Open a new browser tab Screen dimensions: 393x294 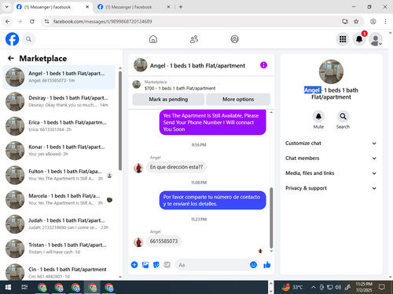tap(181, 7)
